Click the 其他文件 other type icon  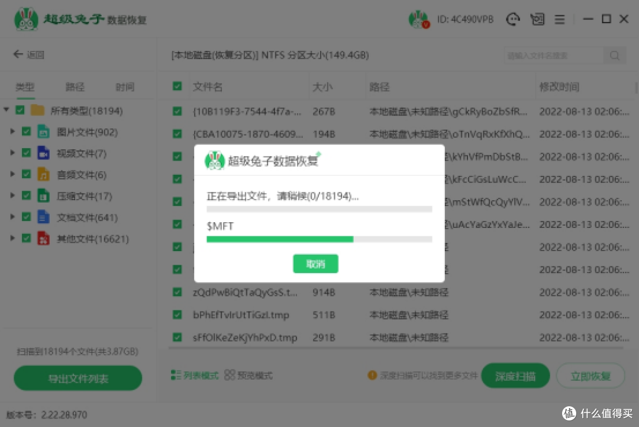click(43, 238)
